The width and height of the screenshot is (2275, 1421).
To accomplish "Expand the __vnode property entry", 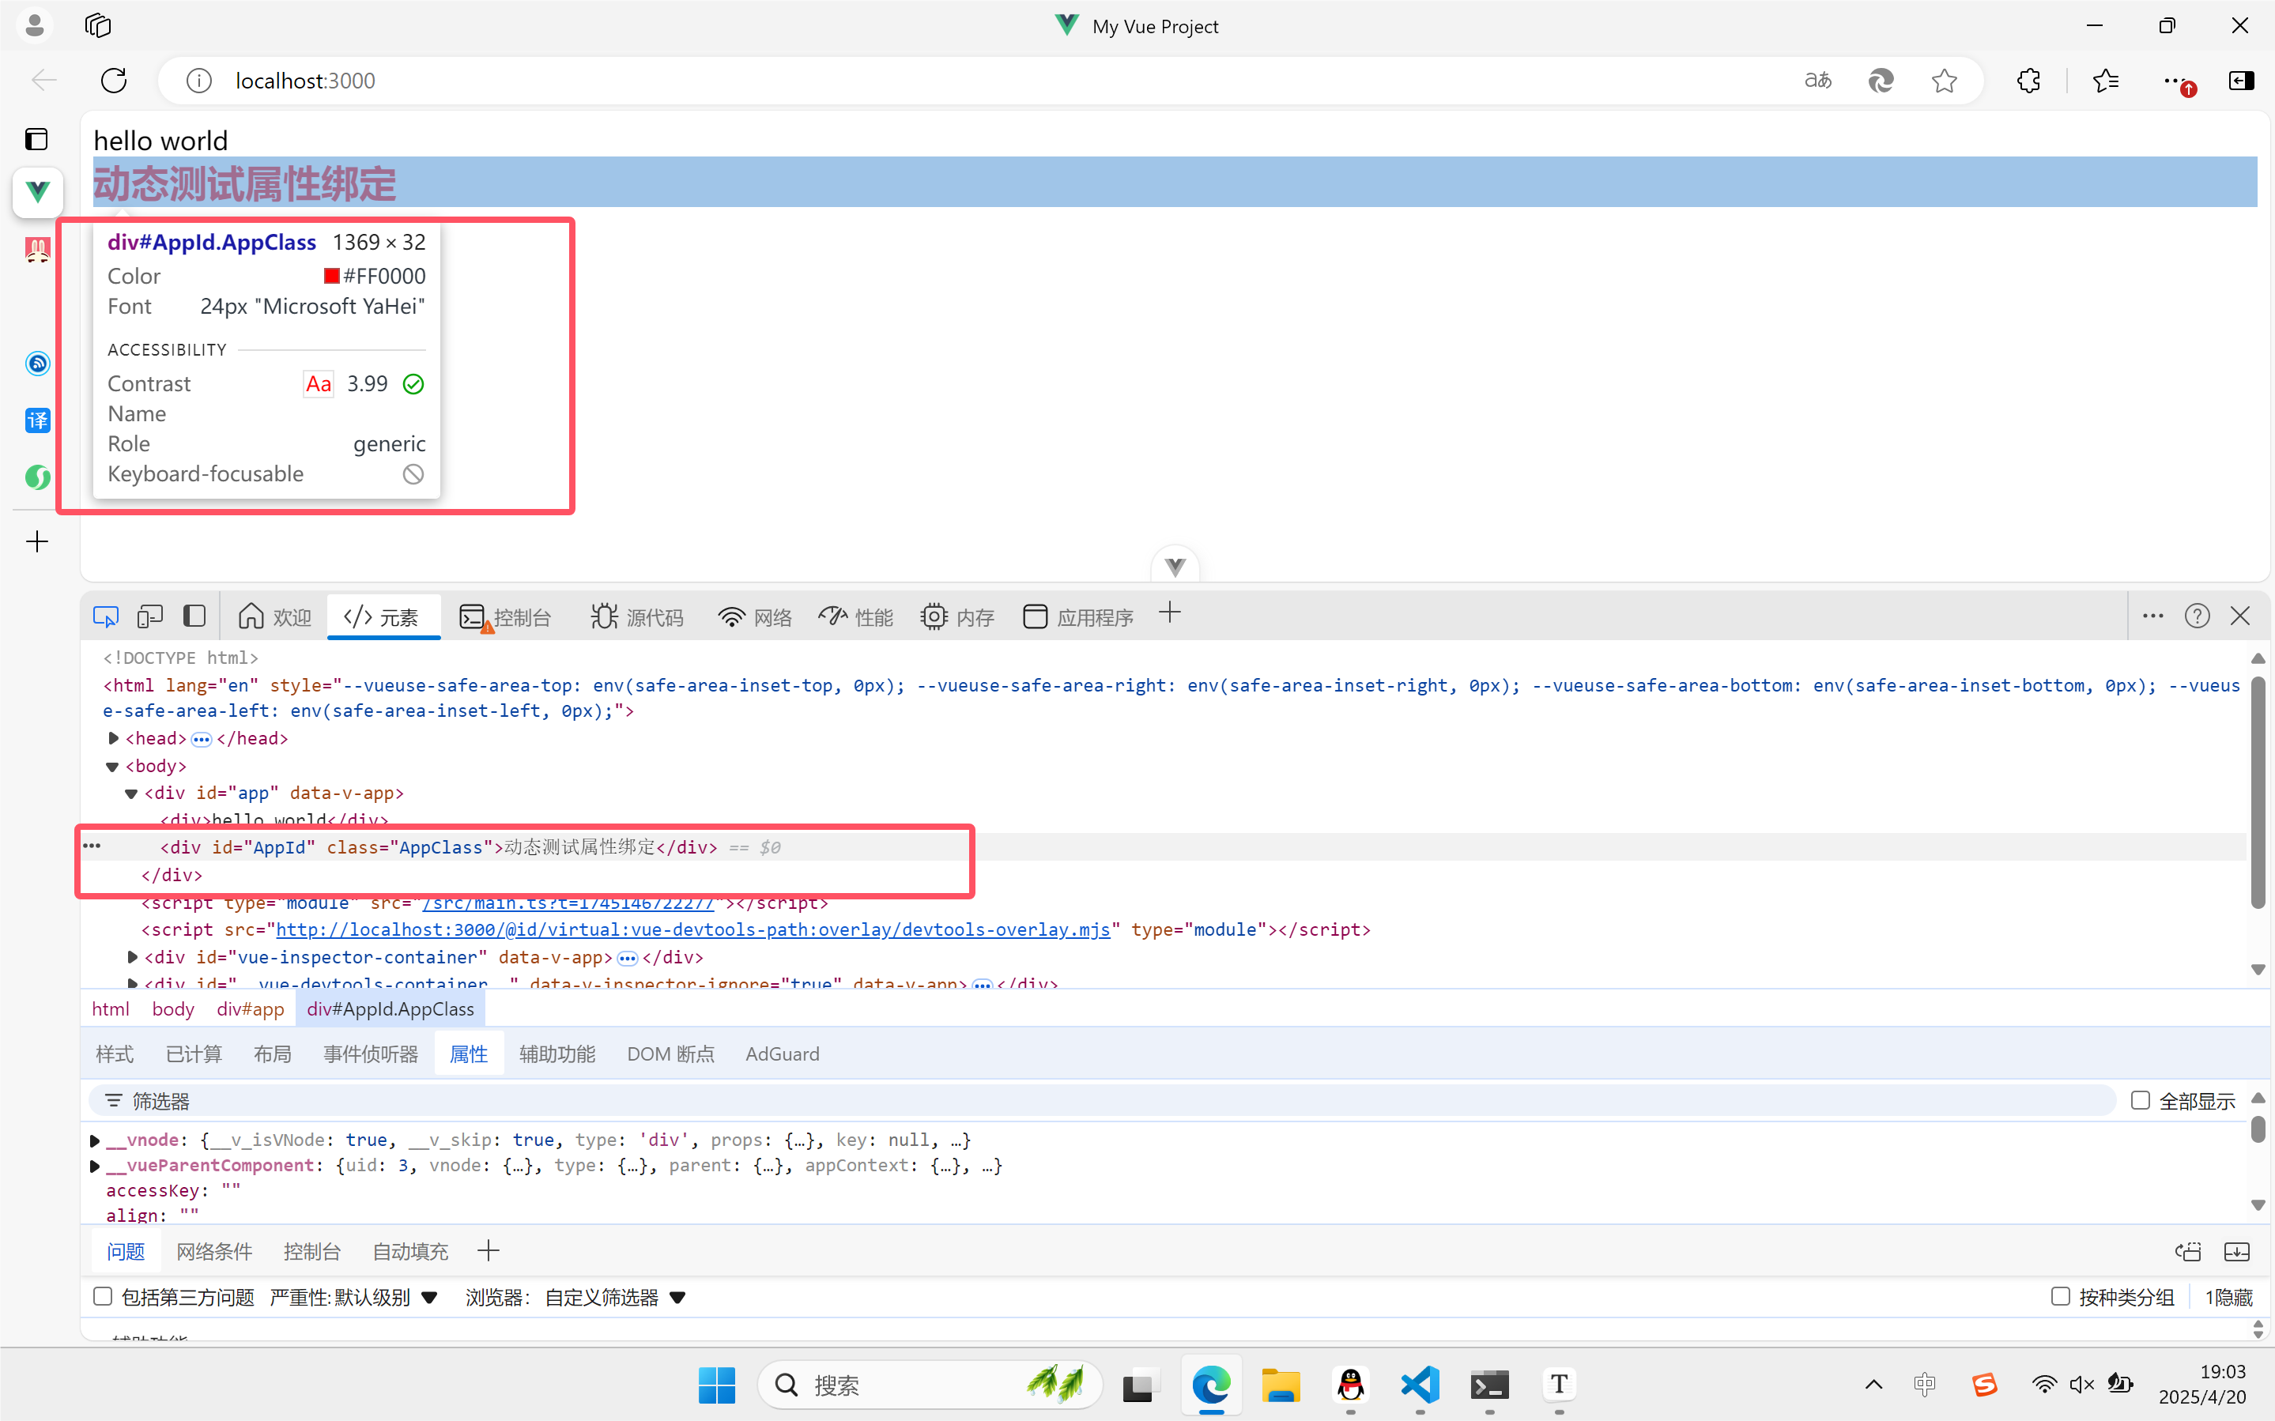I will pyautogui.click(x=95, y=1140).
